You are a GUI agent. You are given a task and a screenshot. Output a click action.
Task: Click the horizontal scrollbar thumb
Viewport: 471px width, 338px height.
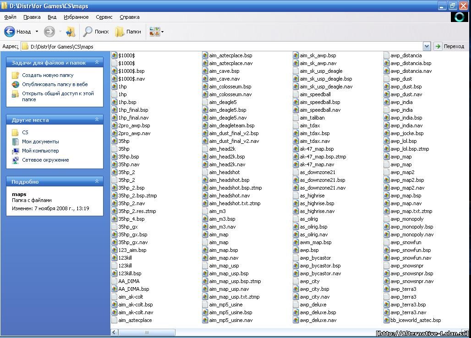(x=147, y=333)
